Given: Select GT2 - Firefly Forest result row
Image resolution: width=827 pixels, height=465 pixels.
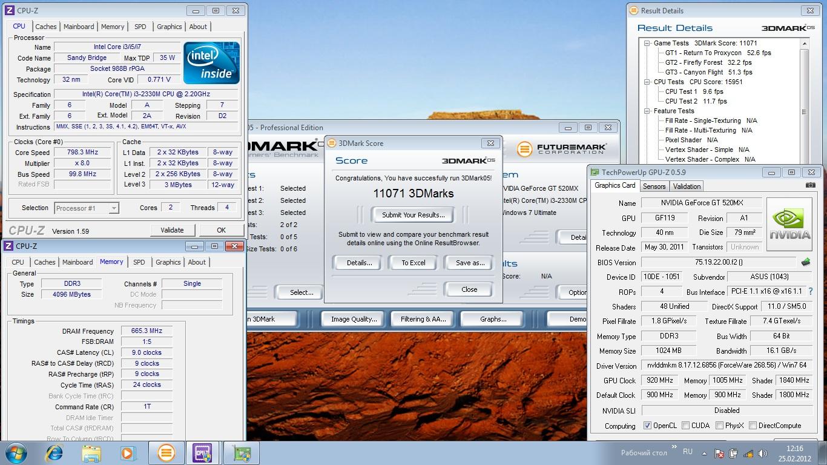Looking at the screenshot, I should (708, 62).
